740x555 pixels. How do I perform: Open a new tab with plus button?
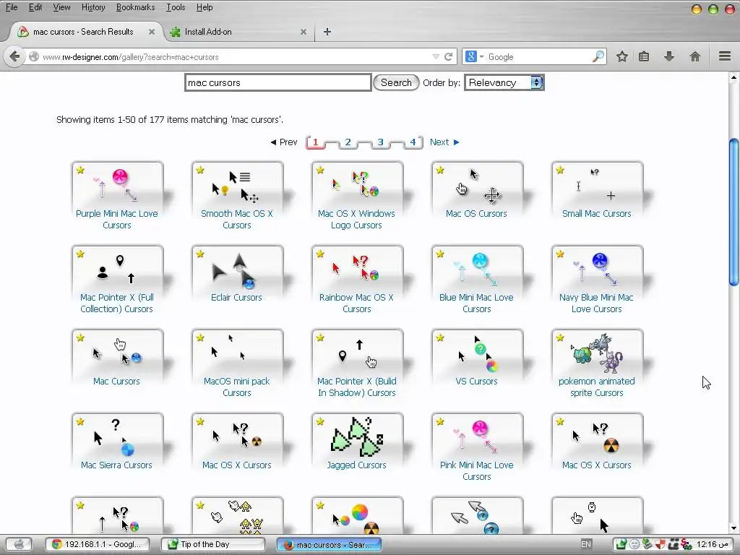(x=327, y=32)
